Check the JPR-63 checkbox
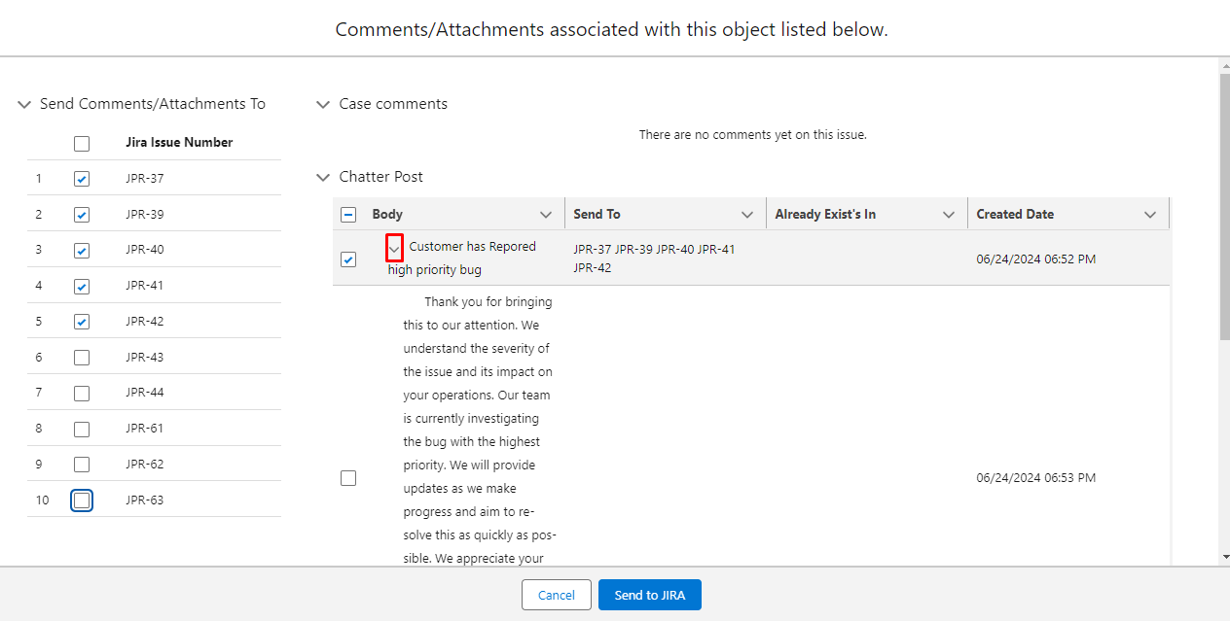 pos(82,500)
